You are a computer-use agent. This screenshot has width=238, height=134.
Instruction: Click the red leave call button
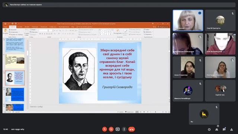coord(132,129)
